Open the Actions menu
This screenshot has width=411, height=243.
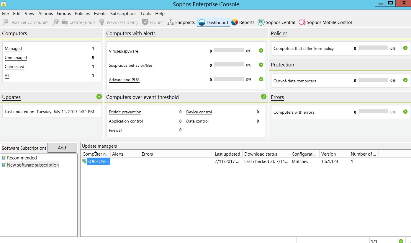[x=45, y=14]
